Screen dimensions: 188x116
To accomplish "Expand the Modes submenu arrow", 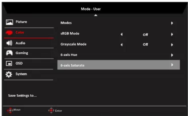I will point(172,23).
